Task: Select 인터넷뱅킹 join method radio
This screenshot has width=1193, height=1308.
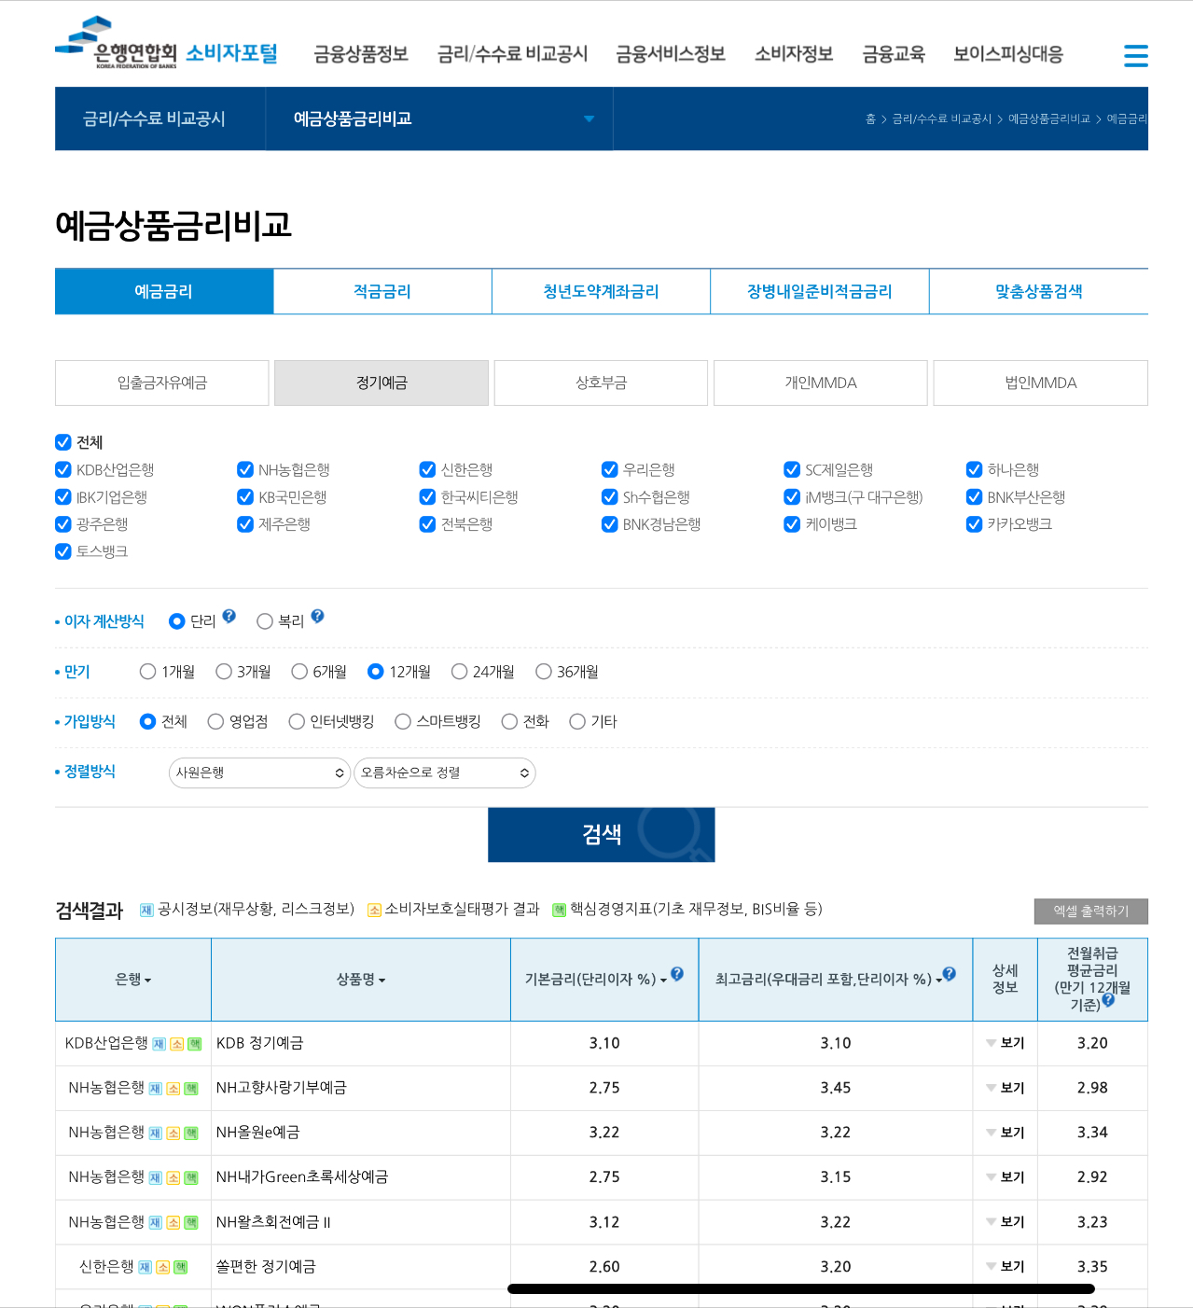Action: click(297, 721)
